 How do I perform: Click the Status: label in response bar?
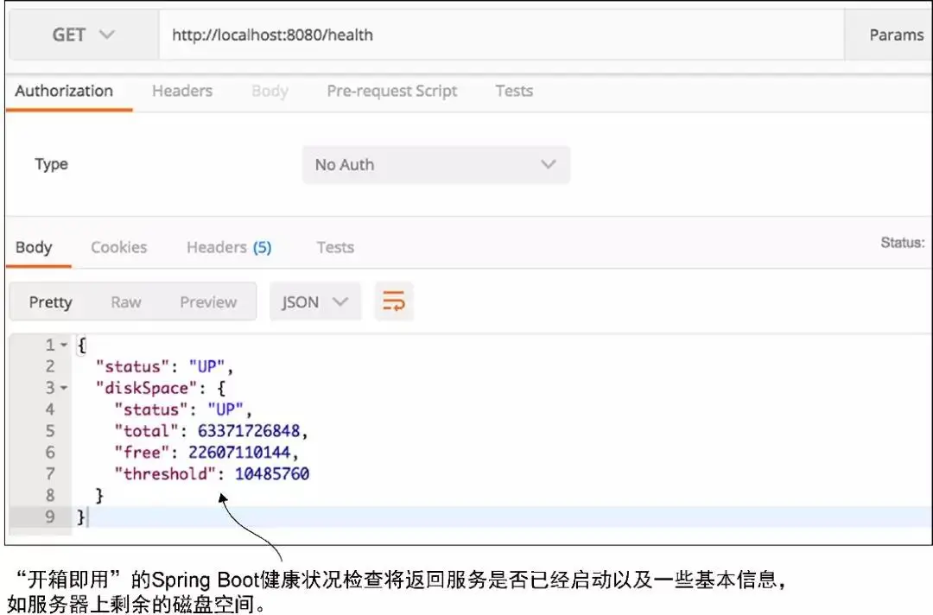pos(903,243)
